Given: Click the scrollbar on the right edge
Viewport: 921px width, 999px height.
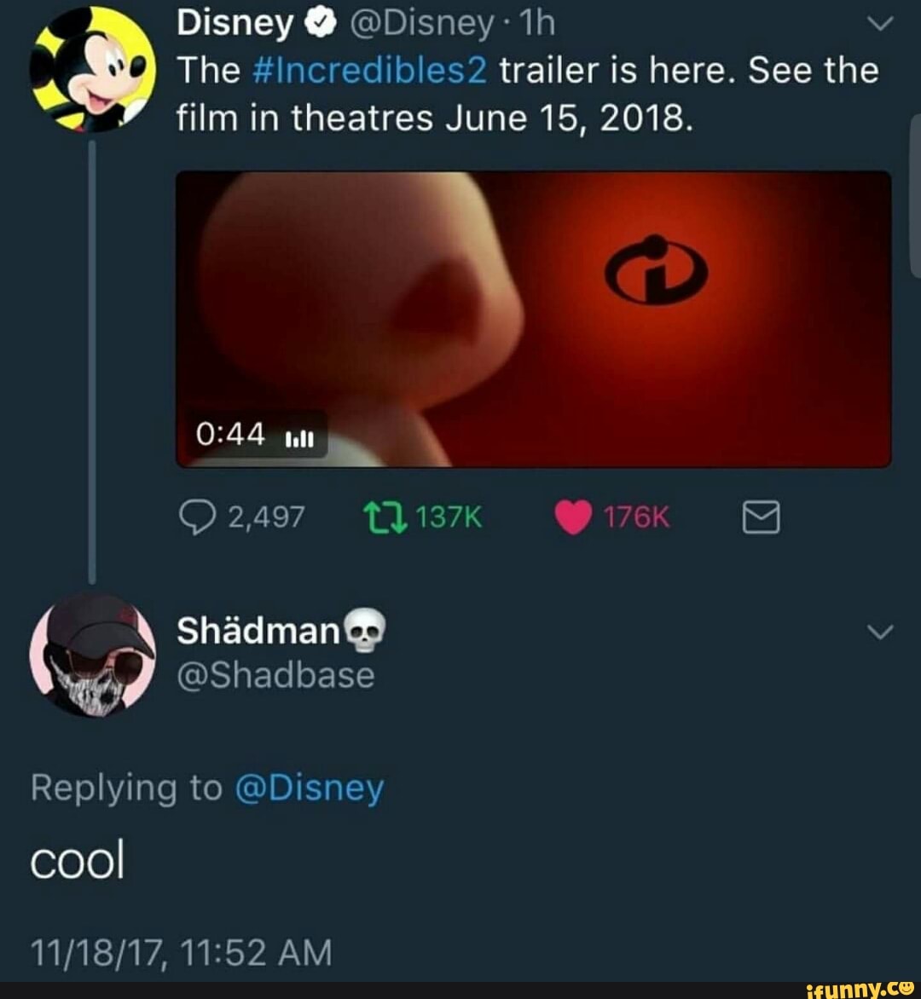Looking at the screenshot, I should click(x=915, y=196).
